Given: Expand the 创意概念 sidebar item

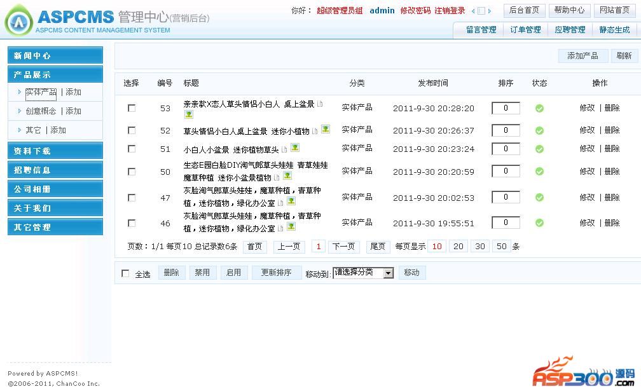Looking at the screenshot, I should [41, 111].
